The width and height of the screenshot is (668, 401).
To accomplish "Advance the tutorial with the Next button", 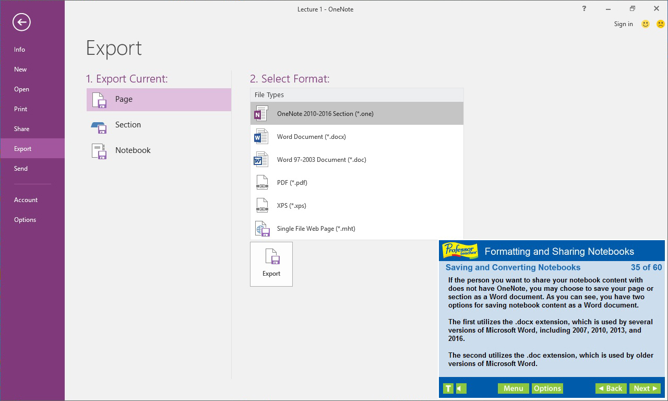I will coord(645,388).
